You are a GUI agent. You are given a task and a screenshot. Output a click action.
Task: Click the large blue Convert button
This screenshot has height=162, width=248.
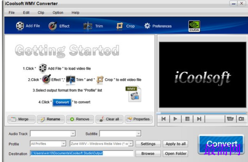pyautogui.click(x=221, y=145)
